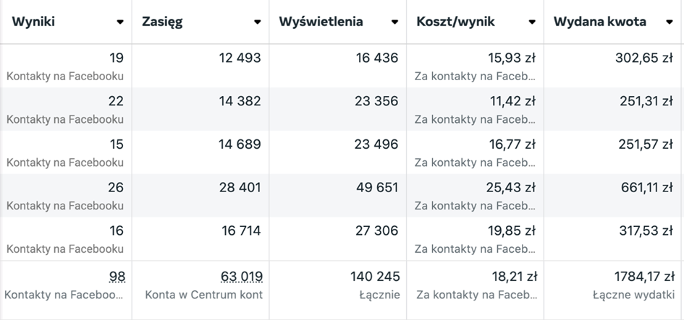Open the Koszt/wynik column dropdown arrow
The image size is (684, 320).
click(x=532, y=22)
